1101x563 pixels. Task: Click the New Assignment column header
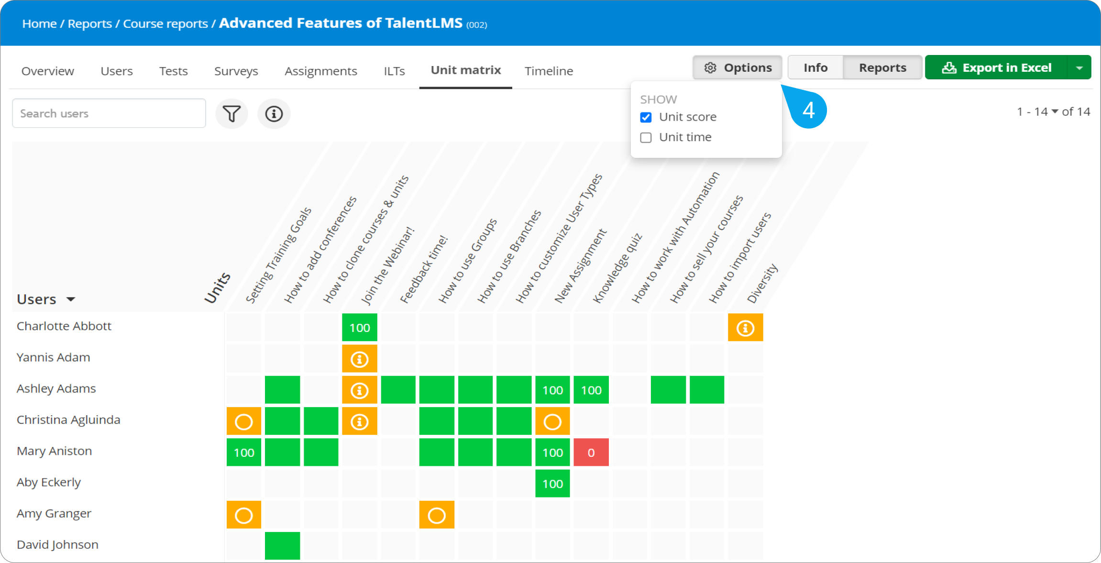pyautogui.click(x=580, y=266)
